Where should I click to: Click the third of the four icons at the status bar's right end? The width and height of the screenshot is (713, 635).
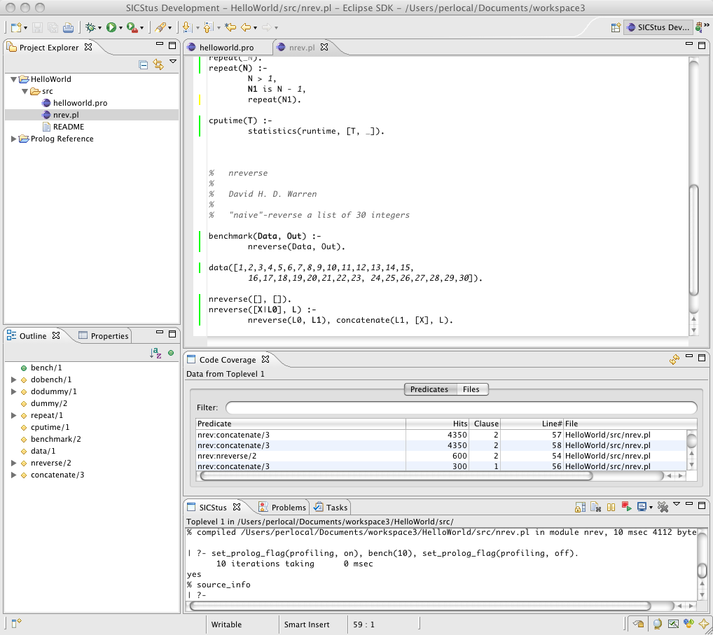(x=688, y=624)
